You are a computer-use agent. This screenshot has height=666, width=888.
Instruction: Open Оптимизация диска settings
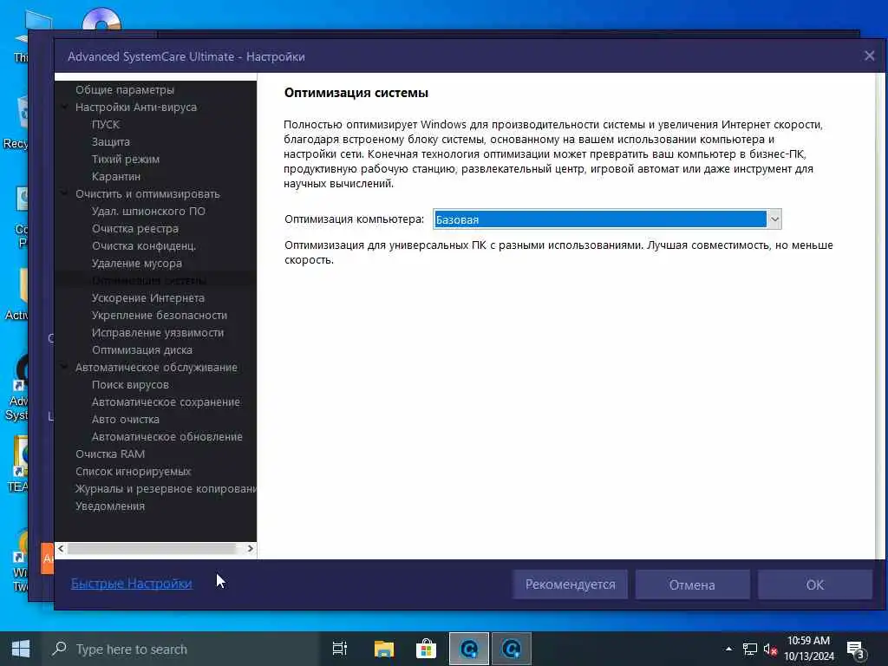[x=141, y=350]
